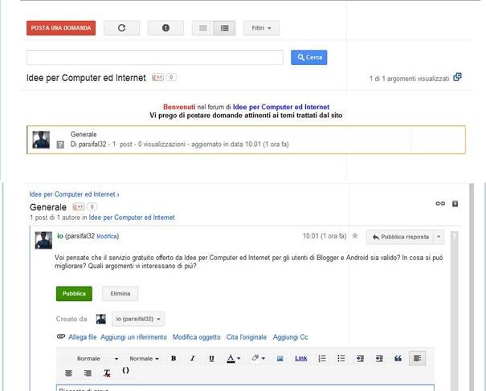Insert an image in the editor
Image resolution: width=486 pixels, height=391 pixels.
[280, 358]
